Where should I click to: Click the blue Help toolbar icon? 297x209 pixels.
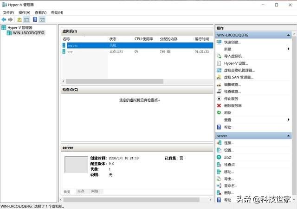(x=35, y=19)
